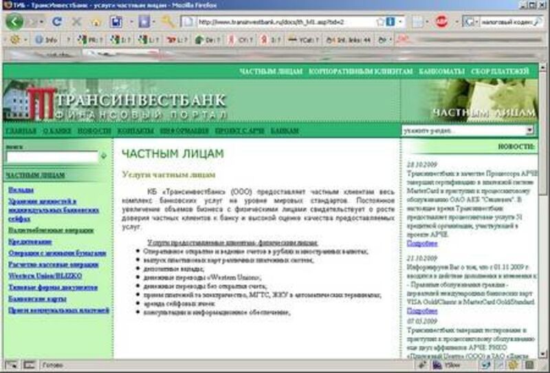This screenshot has width=550, height=373.
Task: Open НОВОСТИ in the navigation bar
Action: point(94,131)
